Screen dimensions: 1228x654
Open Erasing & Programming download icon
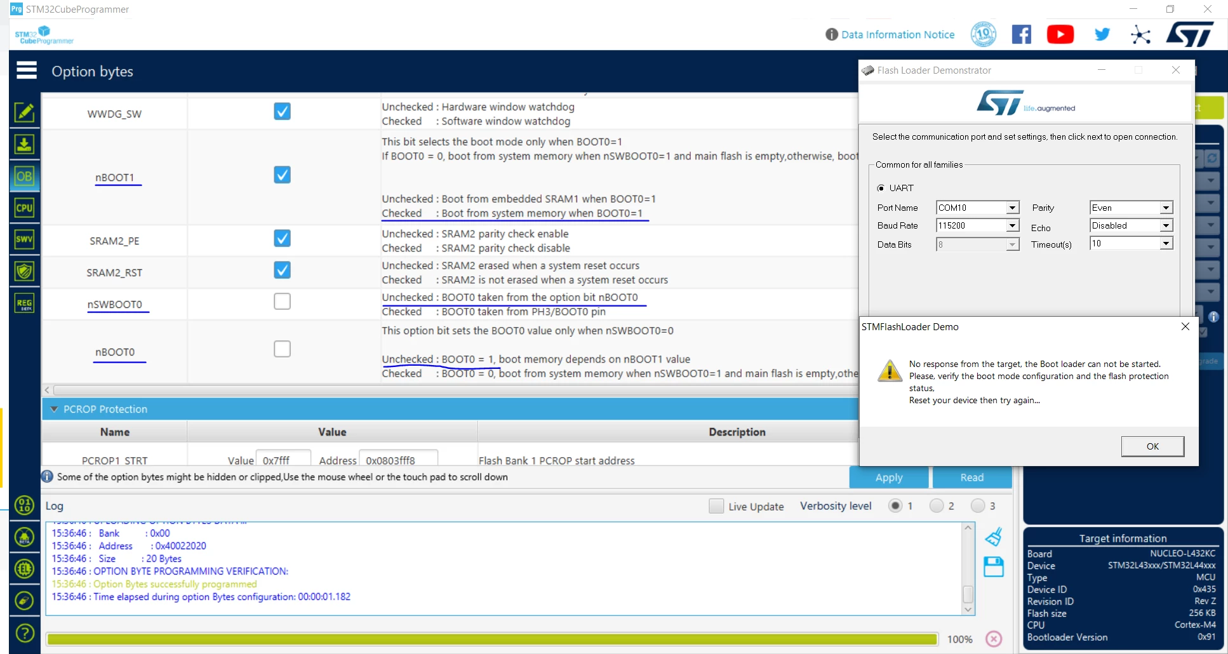coord(24,144)
